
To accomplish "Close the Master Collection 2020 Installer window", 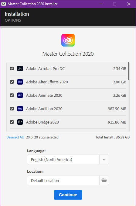I will coord(129,4).
